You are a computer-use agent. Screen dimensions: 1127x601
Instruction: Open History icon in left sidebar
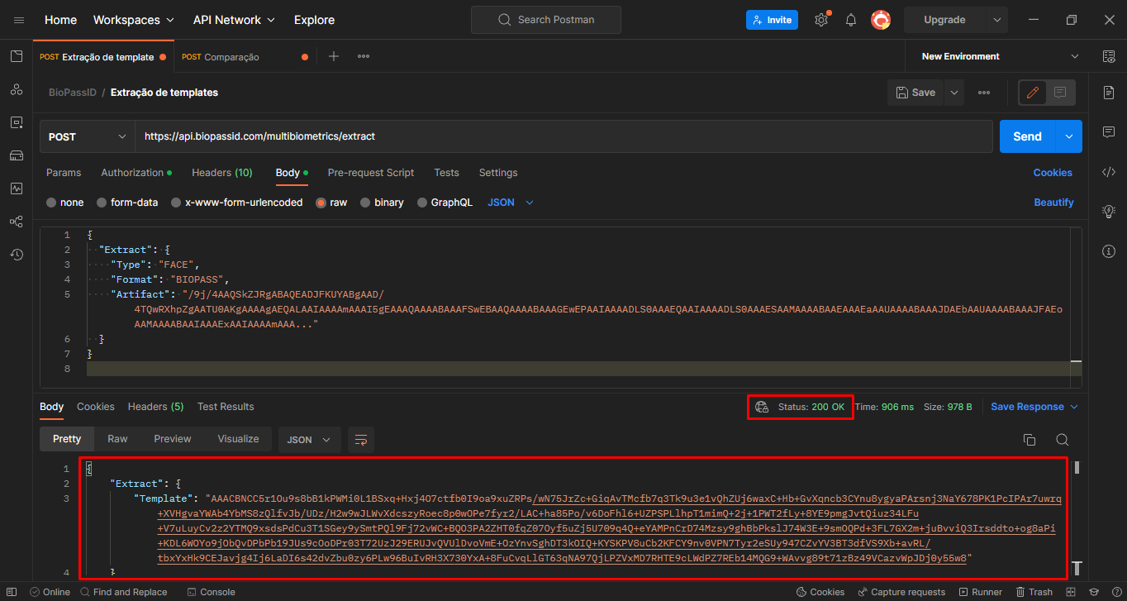point(17,255)
